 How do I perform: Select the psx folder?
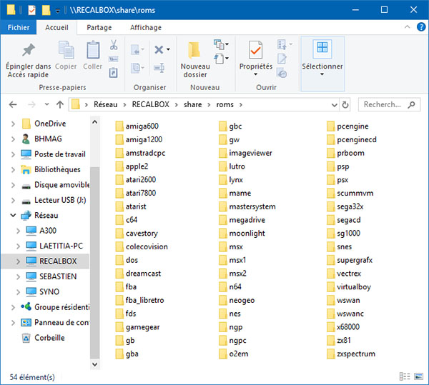[337, 180]
